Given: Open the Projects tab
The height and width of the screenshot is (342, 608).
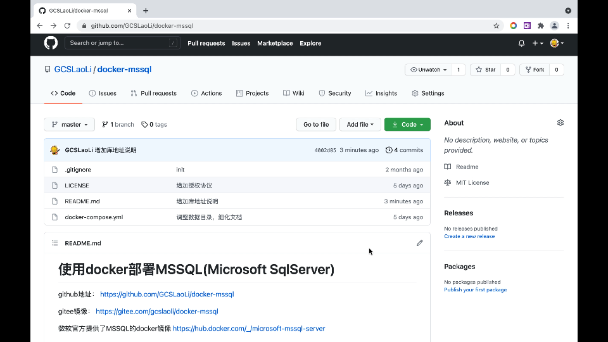Looking at the screenshot, I should pyautogui.click(x=253, y=94).
